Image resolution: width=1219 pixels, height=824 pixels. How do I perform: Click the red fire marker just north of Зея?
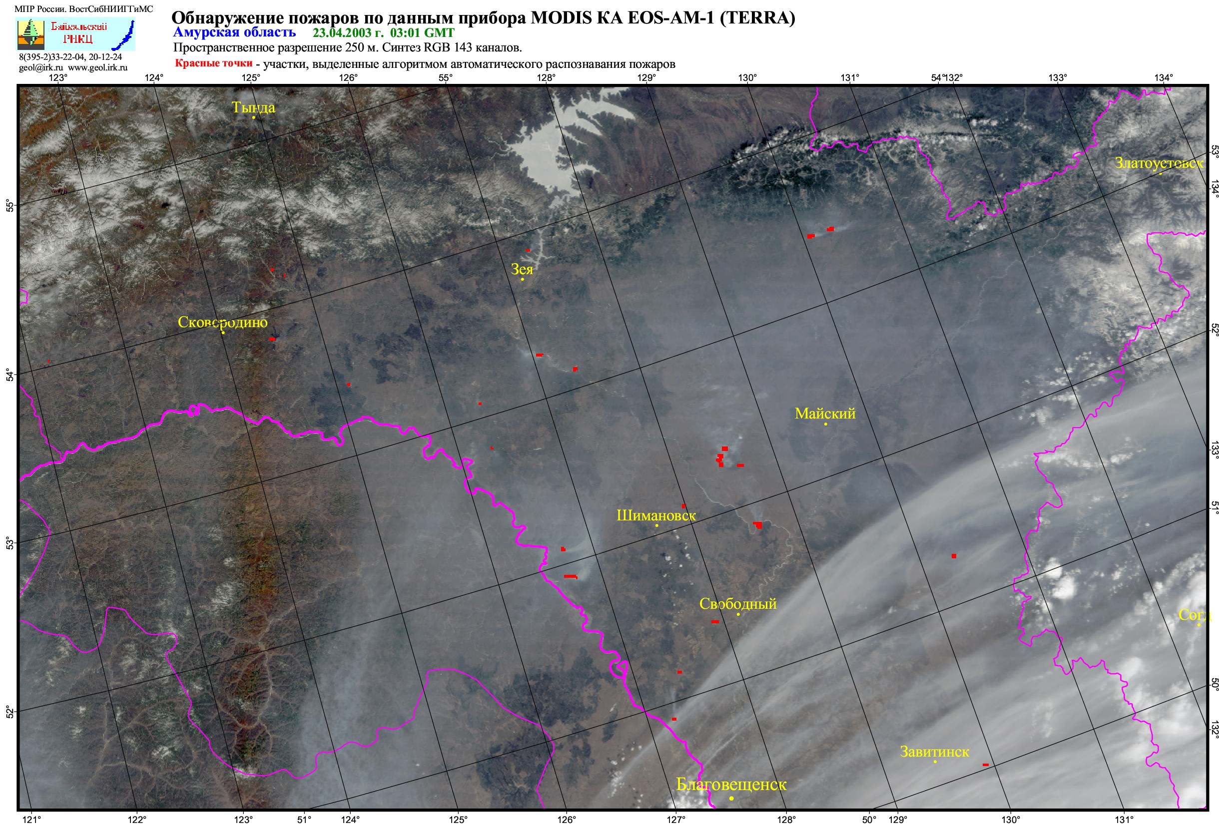[528, 250]
